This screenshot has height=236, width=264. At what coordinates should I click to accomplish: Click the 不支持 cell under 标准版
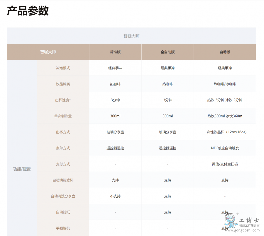pyautogui.click(x=115, y=196)
